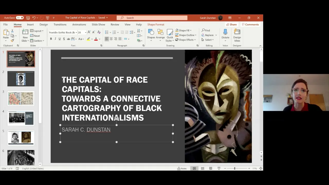Switch to Animations tab

coord(79,24)
